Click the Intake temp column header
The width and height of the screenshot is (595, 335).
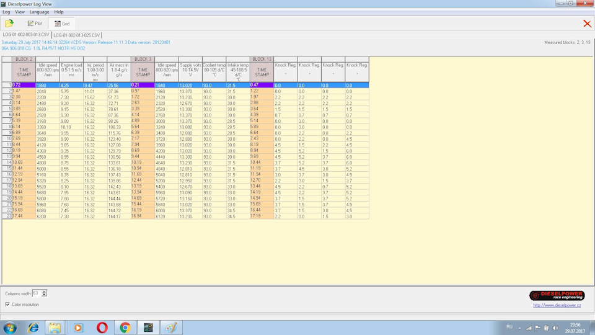238,72
